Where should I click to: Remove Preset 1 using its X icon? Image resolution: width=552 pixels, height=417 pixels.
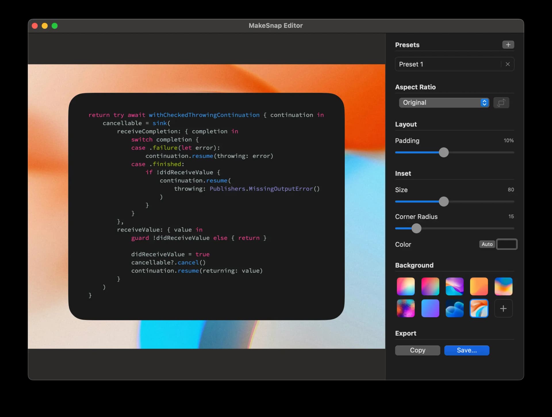pyautogui.click(x=508, y=64)
